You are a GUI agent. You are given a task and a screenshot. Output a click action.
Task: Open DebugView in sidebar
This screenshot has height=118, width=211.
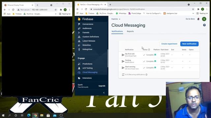coord(87,49)
